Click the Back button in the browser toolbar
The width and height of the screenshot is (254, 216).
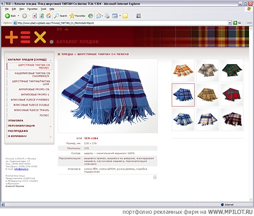[x=10, y=16]
